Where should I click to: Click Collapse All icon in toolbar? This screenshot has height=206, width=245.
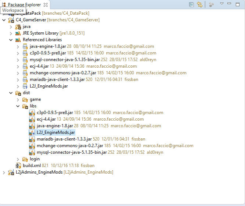(x=191, y=5)
